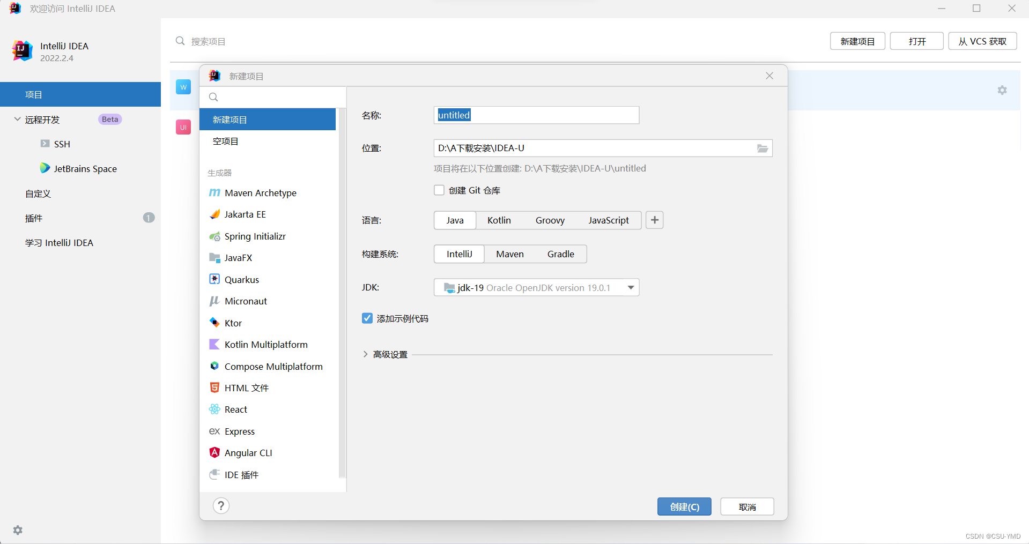Click the 打开 button

click(x=917, y=41)
